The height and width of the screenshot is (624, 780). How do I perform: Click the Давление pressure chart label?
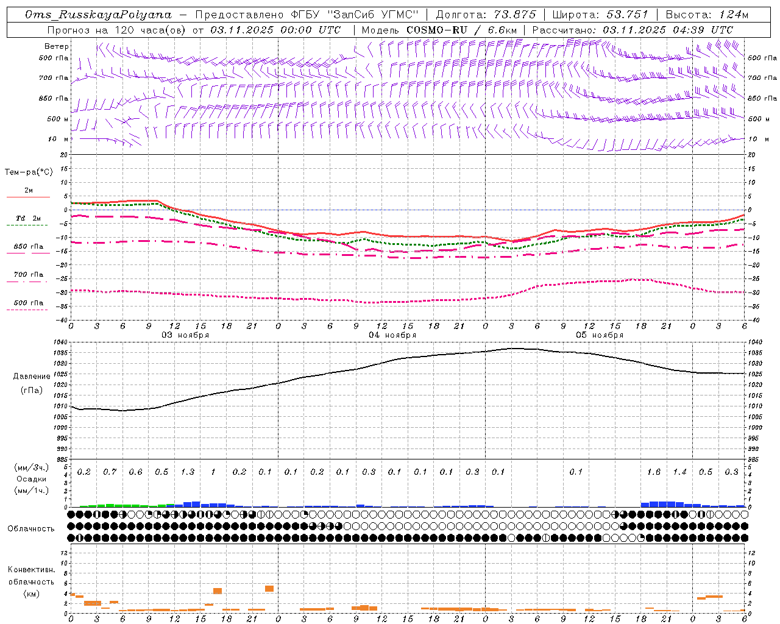(32, 377)
